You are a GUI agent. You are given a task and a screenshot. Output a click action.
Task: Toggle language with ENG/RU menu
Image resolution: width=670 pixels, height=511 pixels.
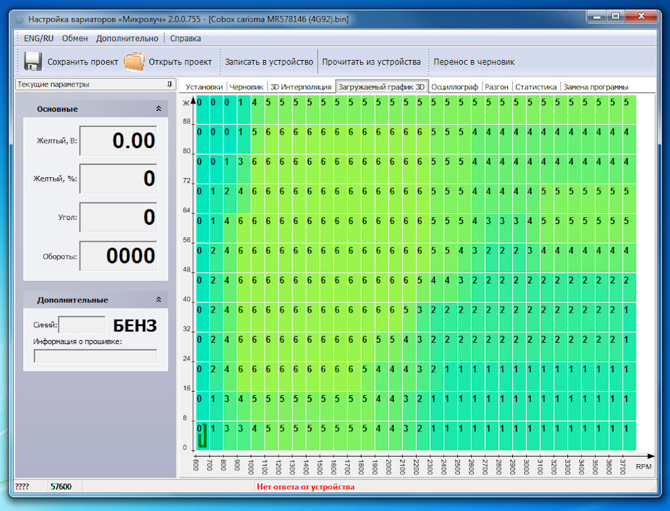pyautogui.click(x=38, y=38)
